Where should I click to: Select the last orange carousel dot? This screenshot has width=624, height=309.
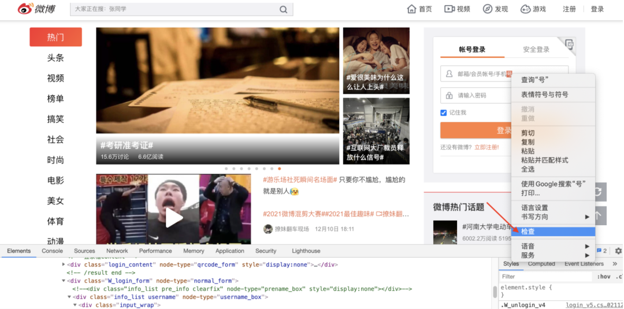(280, 169)
